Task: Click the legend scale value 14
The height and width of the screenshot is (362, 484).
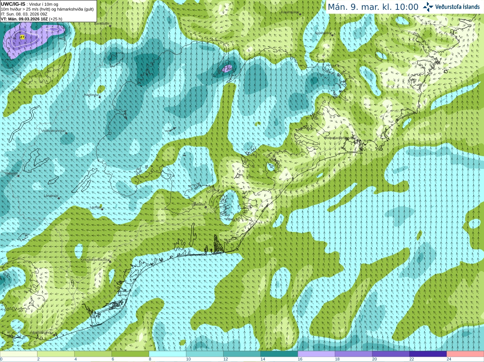Action: [x=263, y=359]
